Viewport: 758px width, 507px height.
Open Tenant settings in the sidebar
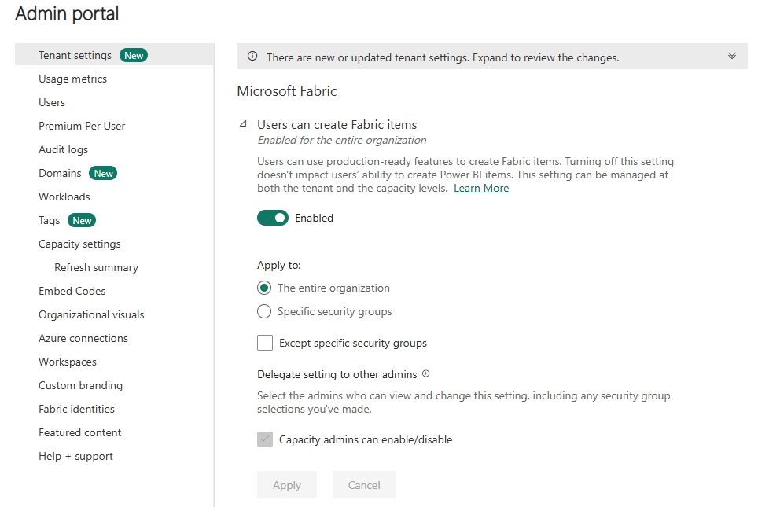click(75, 56)
